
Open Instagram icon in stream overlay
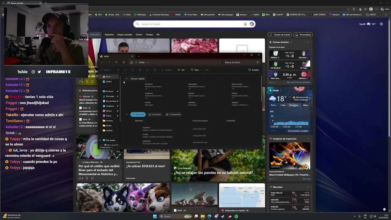tap(33, 72)
